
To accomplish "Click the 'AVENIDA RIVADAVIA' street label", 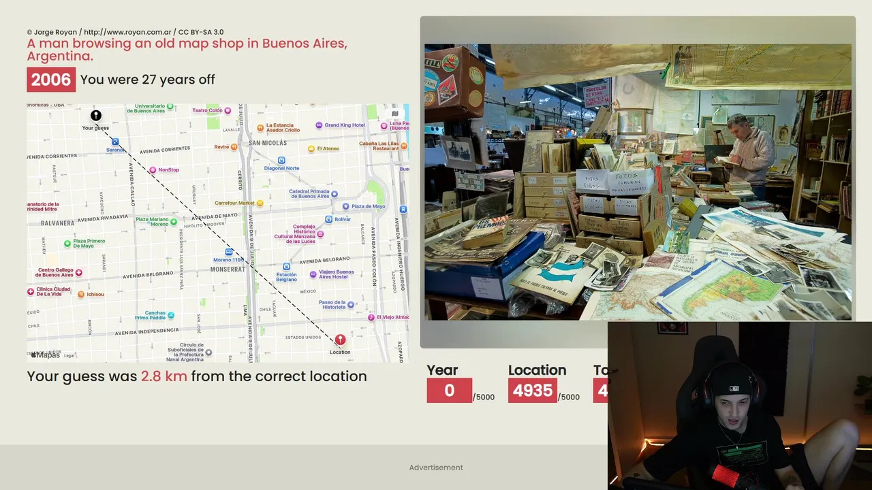I will 102,218.
